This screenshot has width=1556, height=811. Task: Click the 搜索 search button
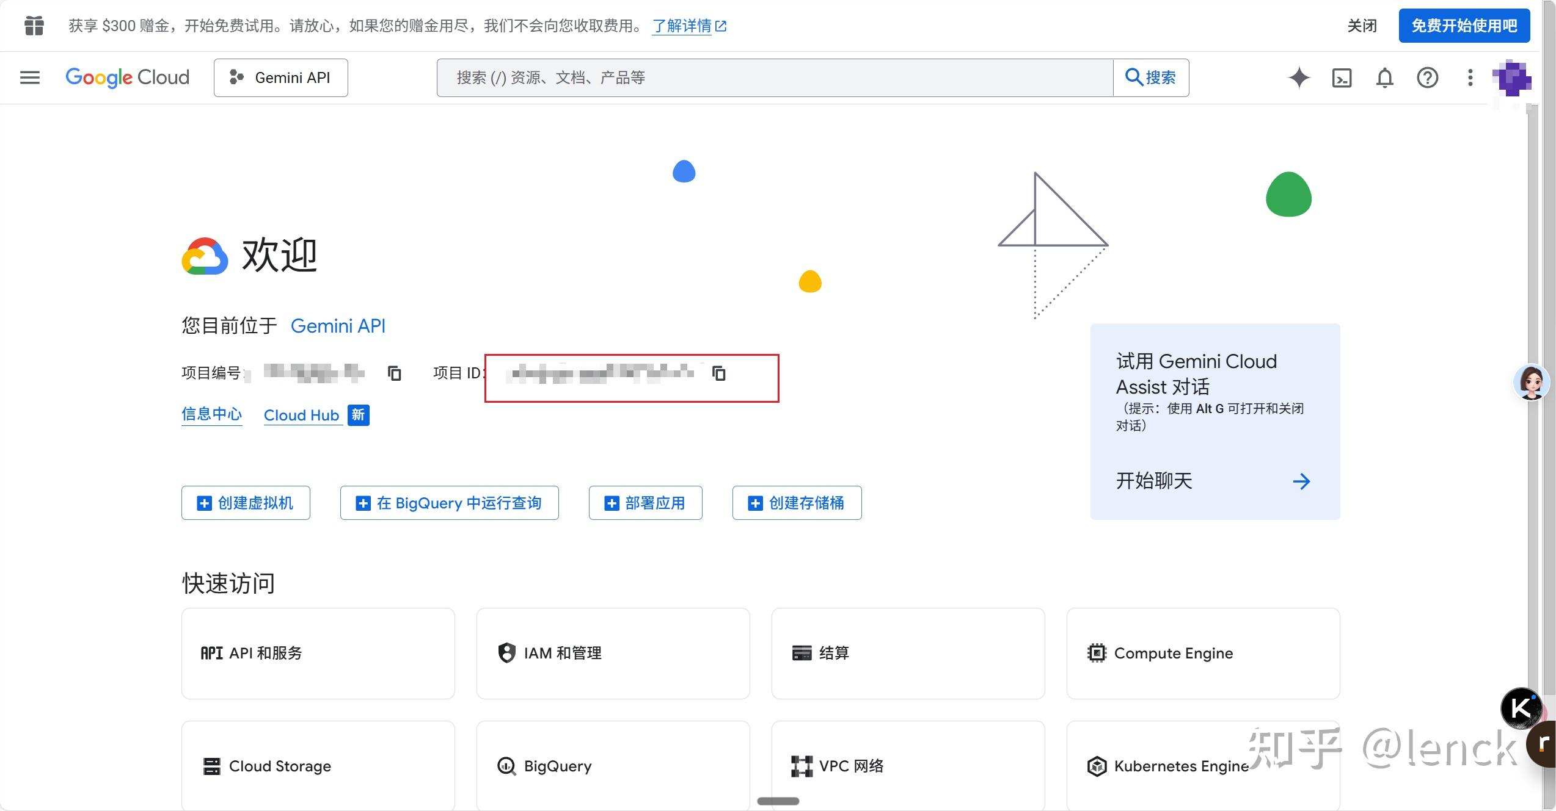[x=1151, y=77]
